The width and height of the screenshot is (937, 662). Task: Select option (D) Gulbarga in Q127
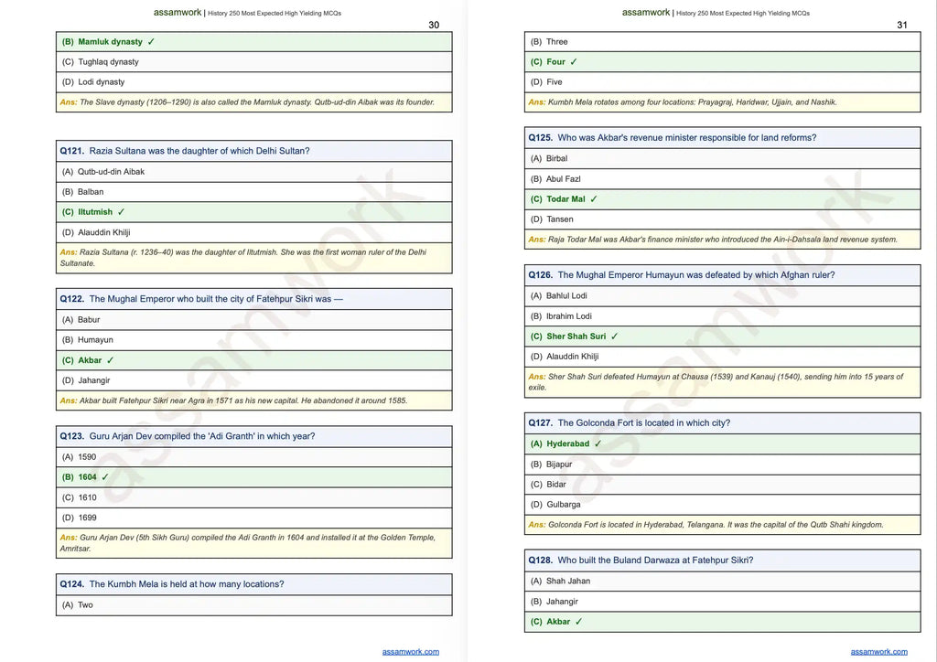click(723, 505)
